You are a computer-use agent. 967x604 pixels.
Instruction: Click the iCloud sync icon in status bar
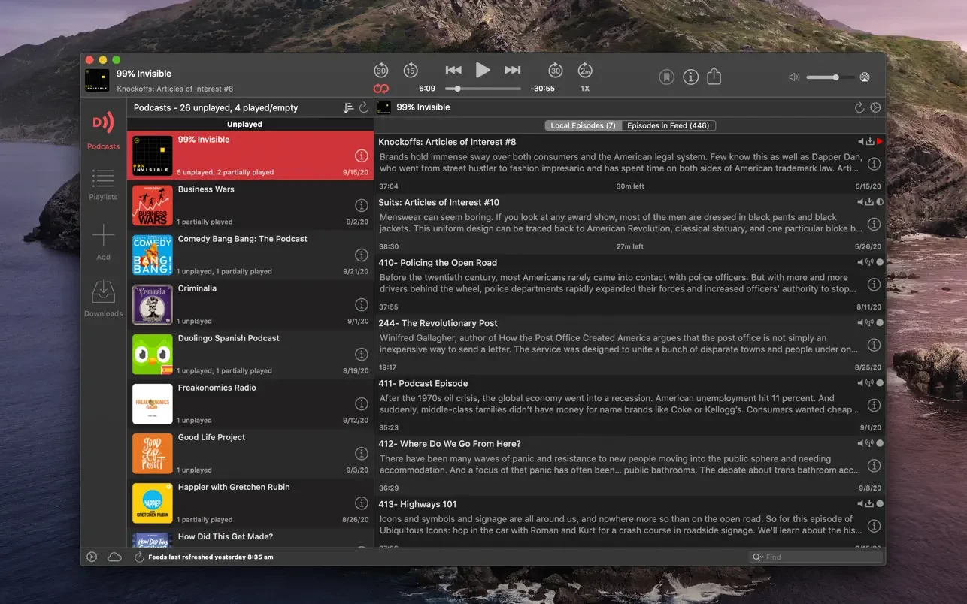pos(114,557)
